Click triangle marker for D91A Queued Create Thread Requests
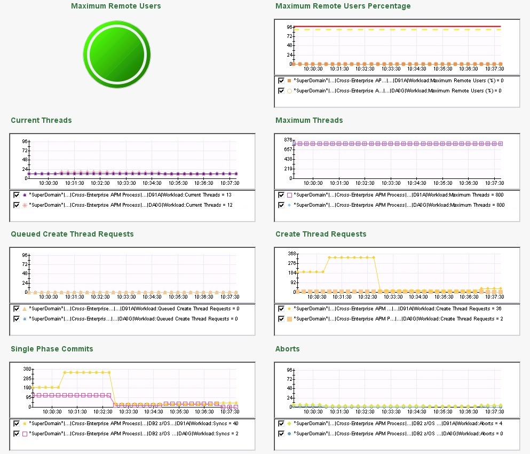 point(25,309)
